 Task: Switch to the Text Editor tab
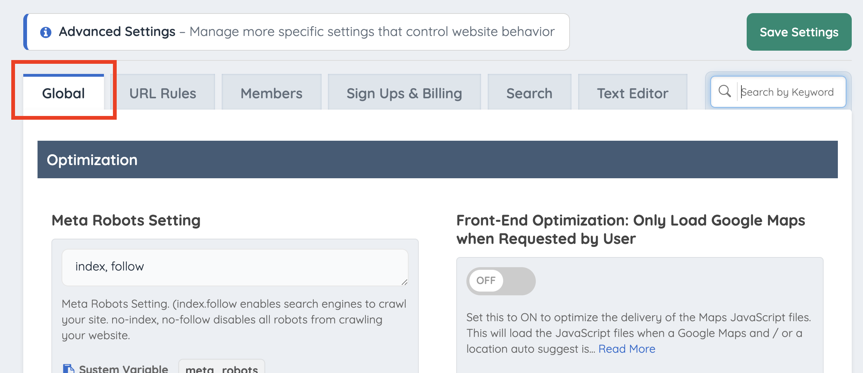(x=633, y=93)
